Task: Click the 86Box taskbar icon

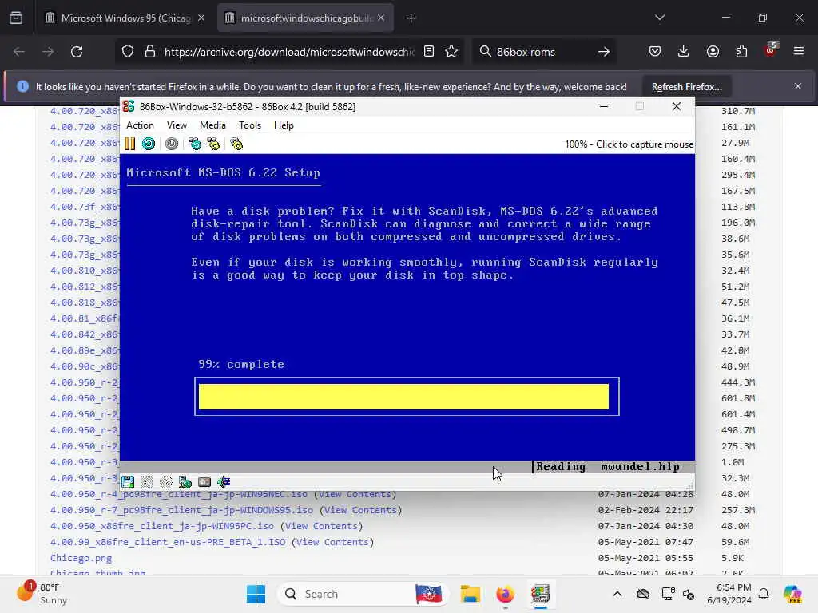Action: pos(541,594)
